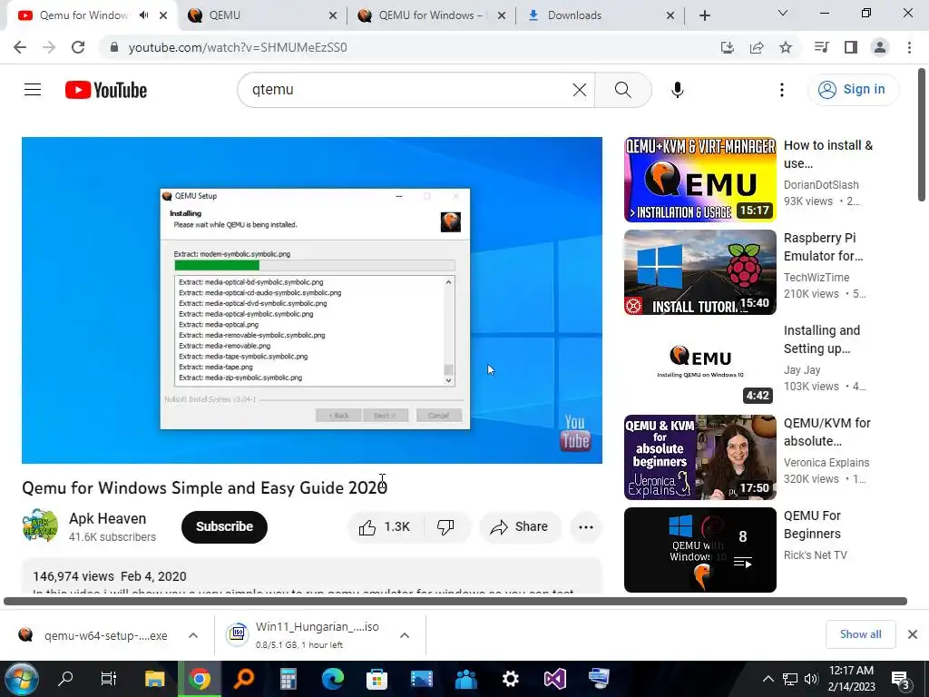Open the tab search dropdown chevron
Viewport: 929px width, 697px height.
(783, 13)
